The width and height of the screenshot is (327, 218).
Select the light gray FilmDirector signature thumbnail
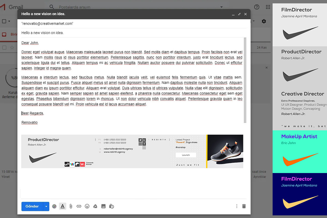pos(300,25)
